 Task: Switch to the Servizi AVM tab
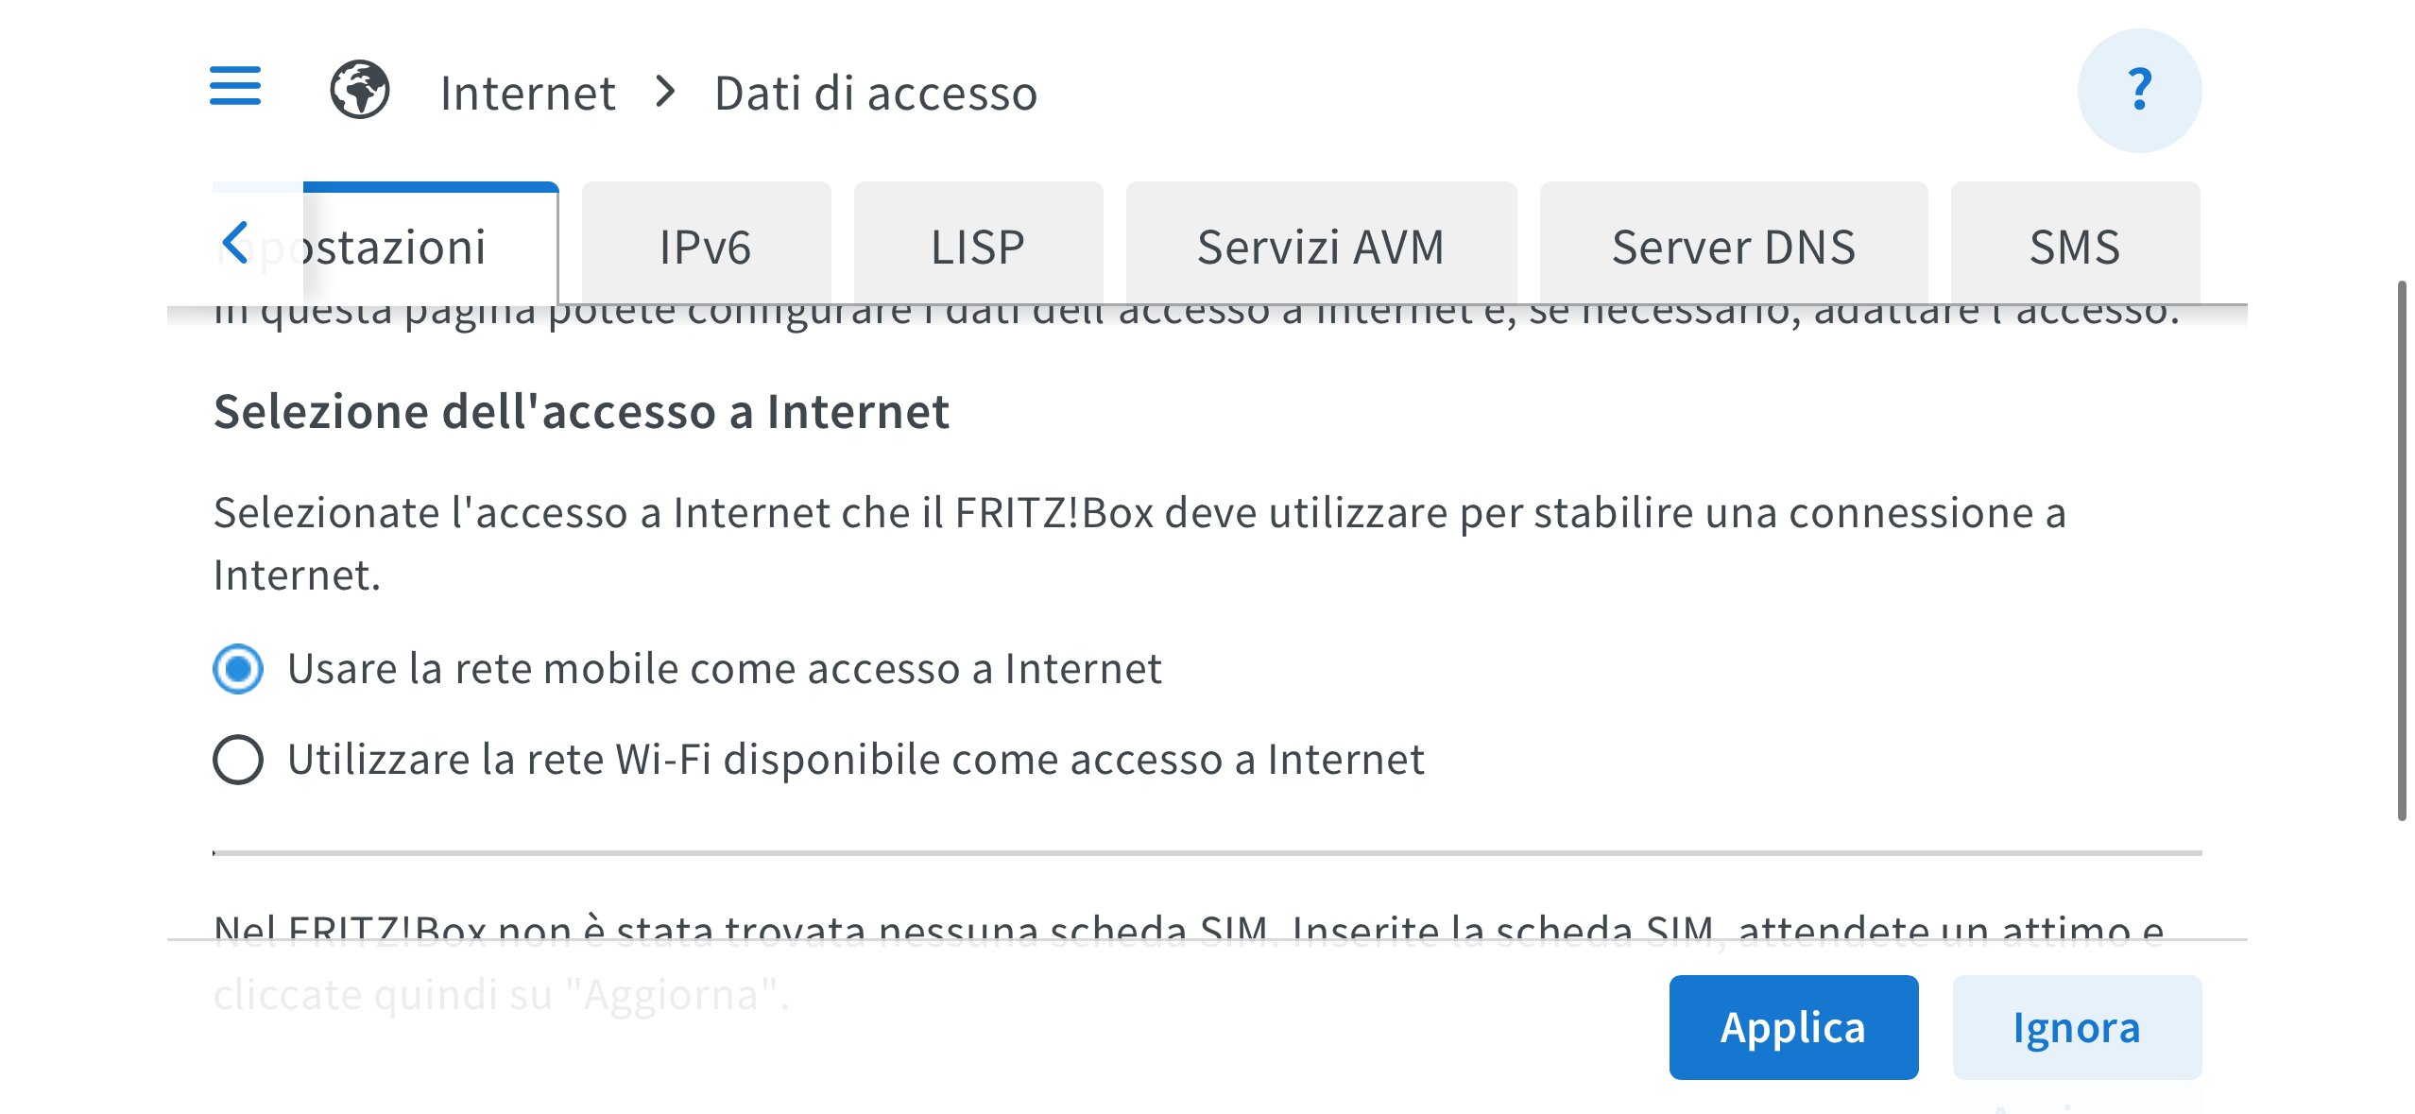pos(1320,247)
